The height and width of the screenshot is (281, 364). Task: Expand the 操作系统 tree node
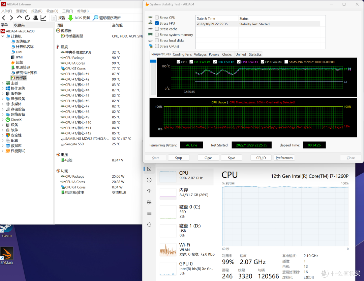pos(3,88)
